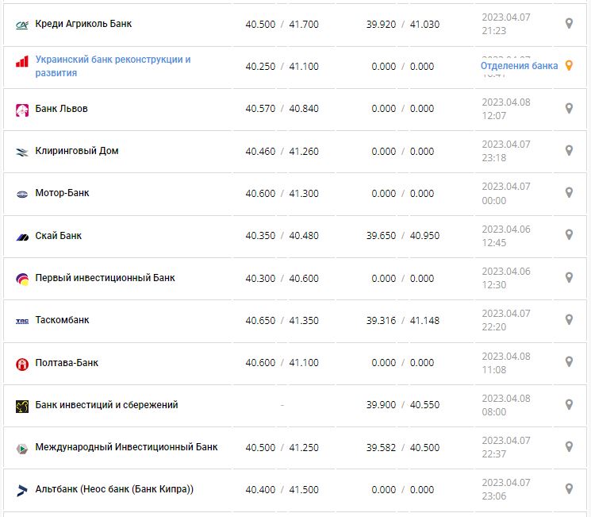Click the Первый инвестиционный Банк map pin
Screen dimensions: 591x517
point(569,278)
